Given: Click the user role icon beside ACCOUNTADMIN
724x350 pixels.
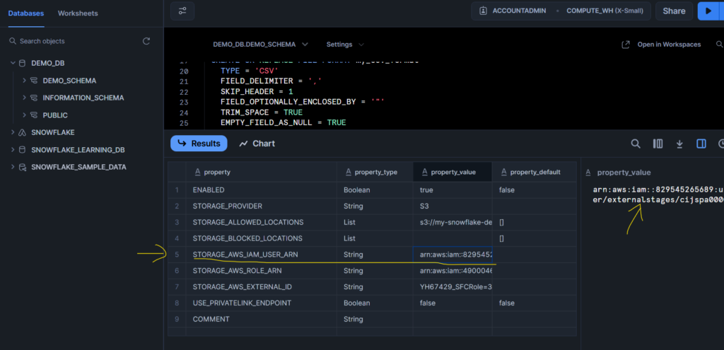Looking at the screenshot, I should coord(484,11).
